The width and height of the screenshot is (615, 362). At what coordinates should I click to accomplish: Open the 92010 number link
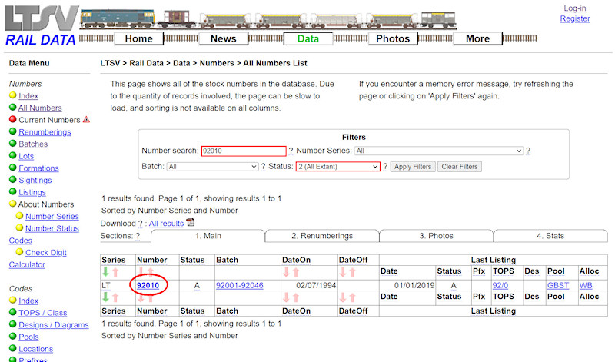pyautogui.click(x=148, y=285)
